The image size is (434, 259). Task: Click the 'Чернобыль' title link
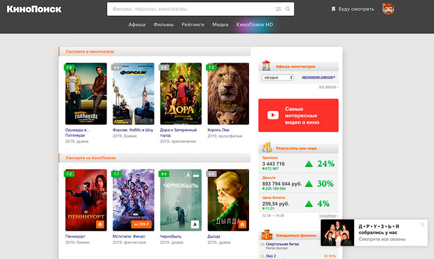coord(170,236)
